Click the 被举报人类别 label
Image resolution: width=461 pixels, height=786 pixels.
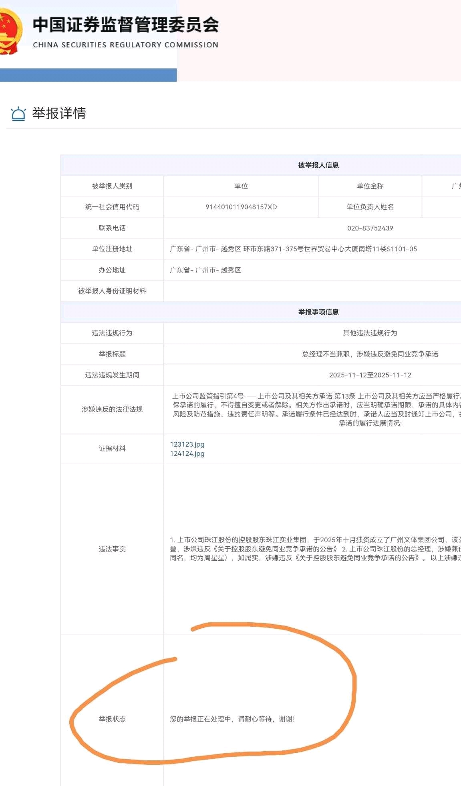point(112,186)
